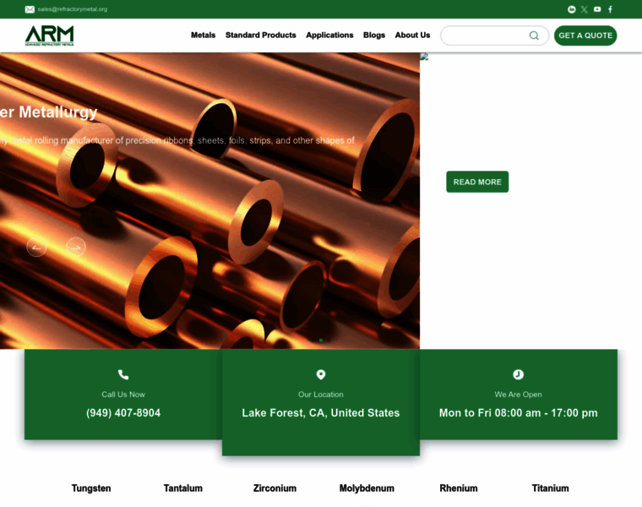
Task: Click the search magnifier icon
Action: point(534,35)
